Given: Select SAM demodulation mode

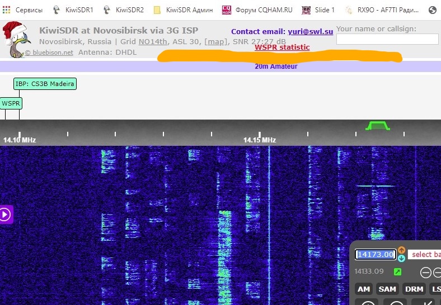Looking at the screenshot, I should click(x=387, y=289).
